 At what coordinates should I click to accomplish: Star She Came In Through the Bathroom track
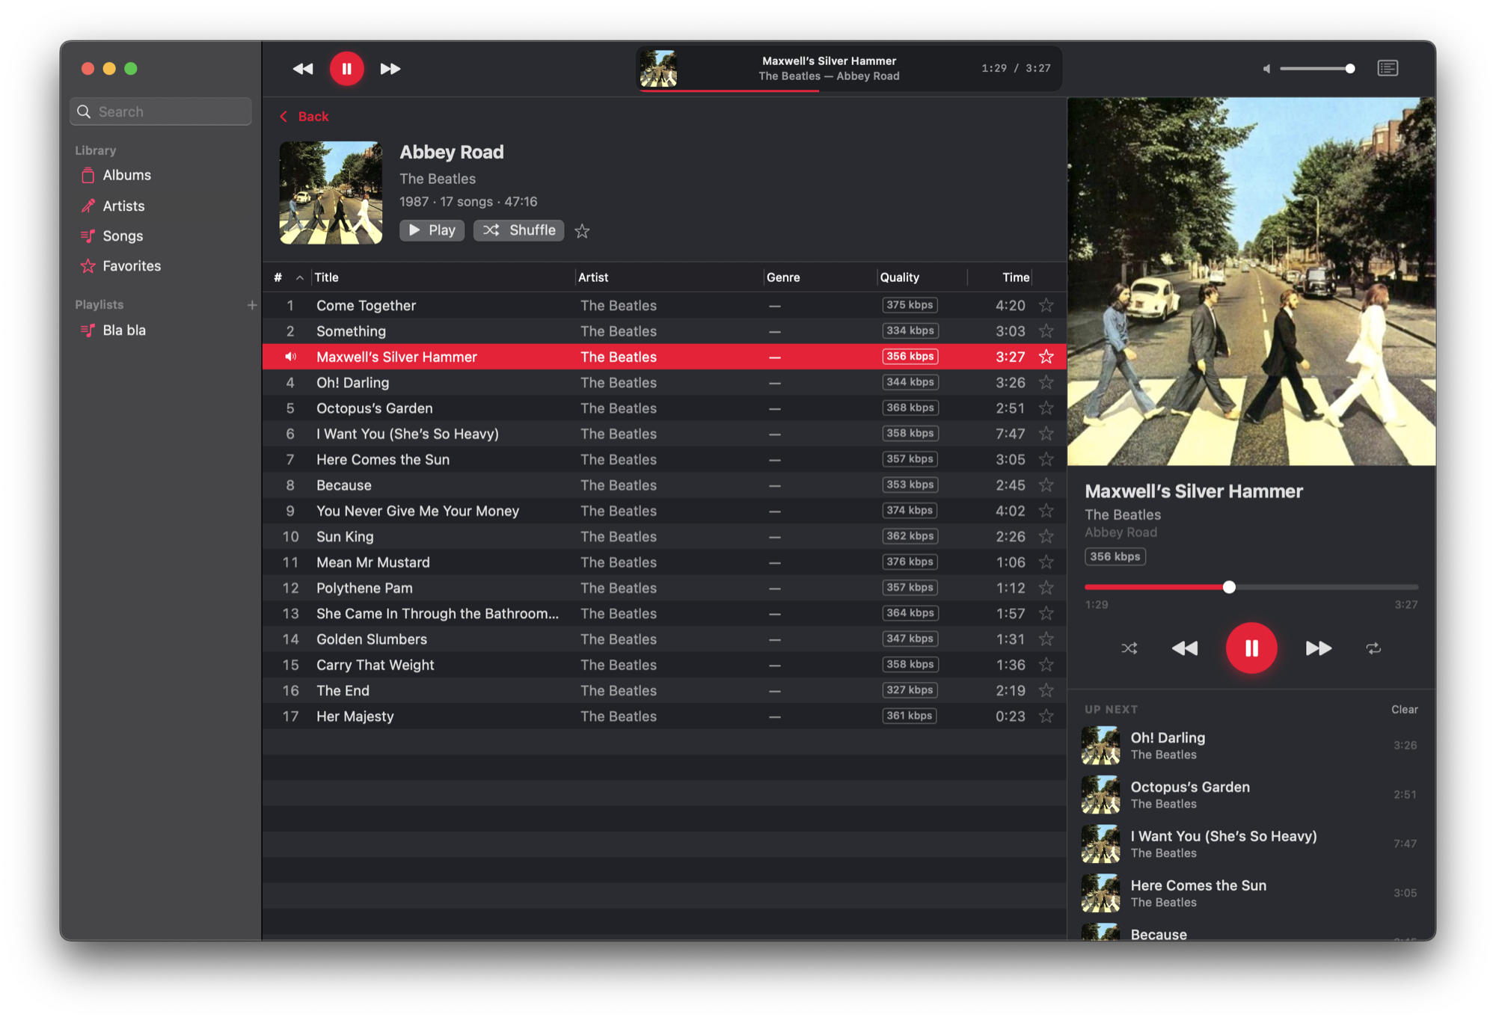click(x=1046, y=613)
